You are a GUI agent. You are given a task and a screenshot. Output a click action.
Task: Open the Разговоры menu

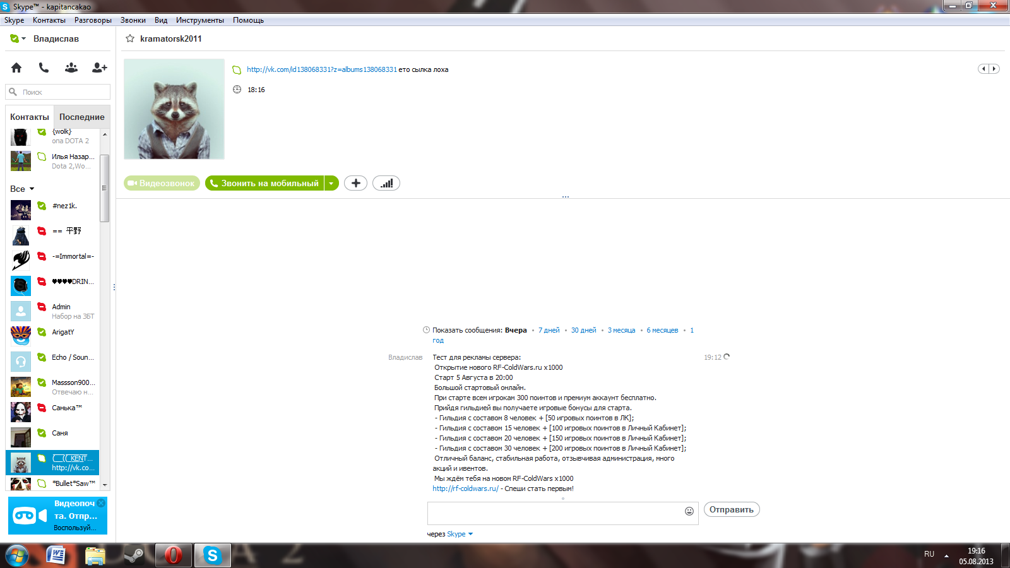coord(93,20)
